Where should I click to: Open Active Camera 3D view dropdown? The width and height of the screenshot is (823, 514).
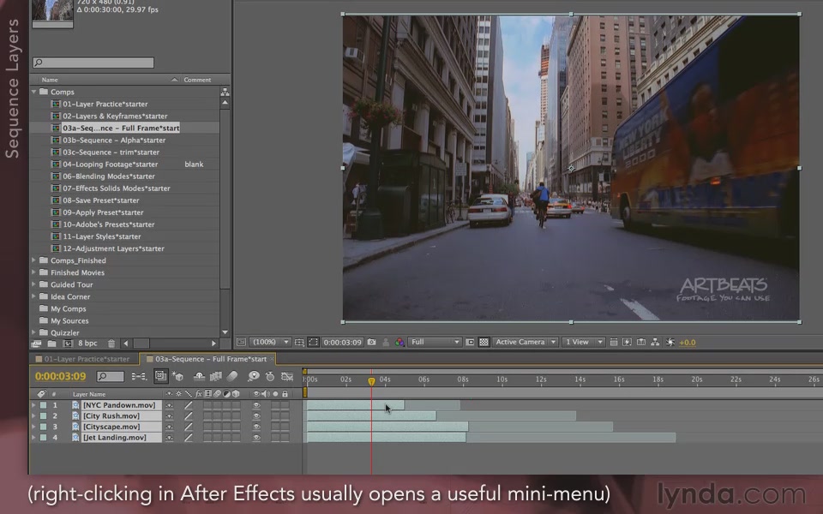coord(525,342)
